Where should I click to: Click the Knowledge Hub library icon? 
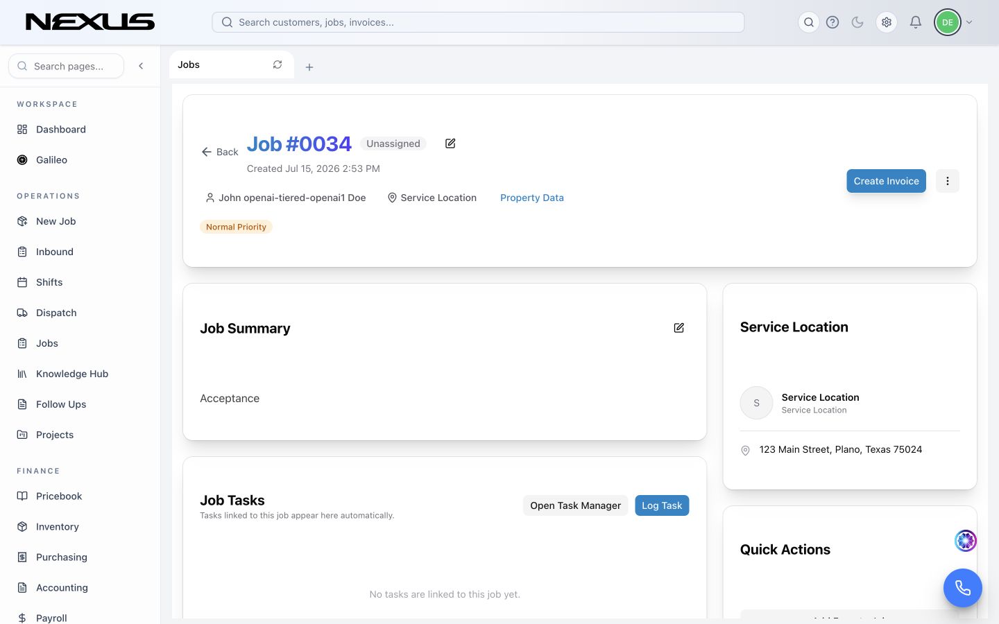22,374
